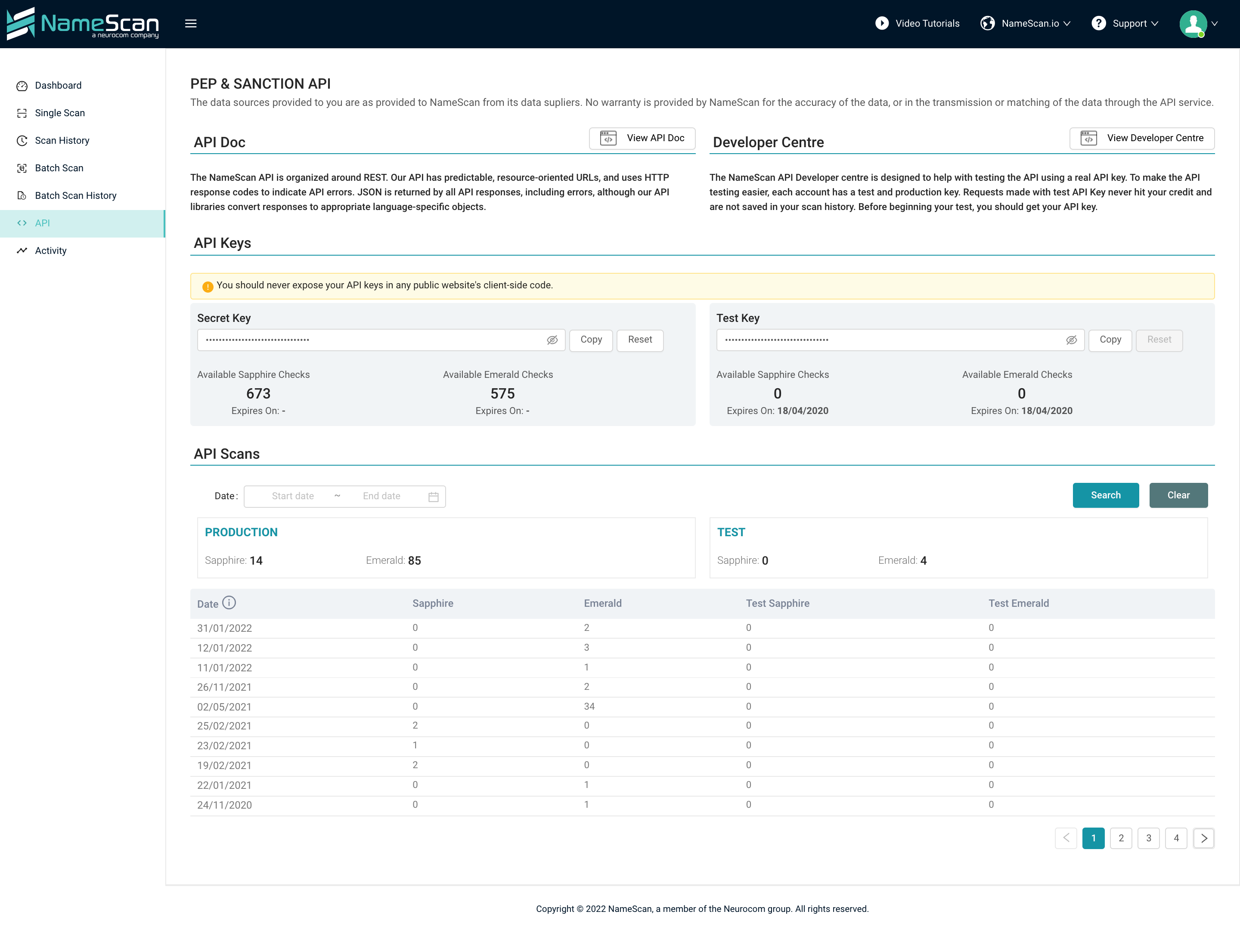The image size is (1240, 933).
Task: Click the PRODUCTION summary heading
Action: click(x=241, y=532)
